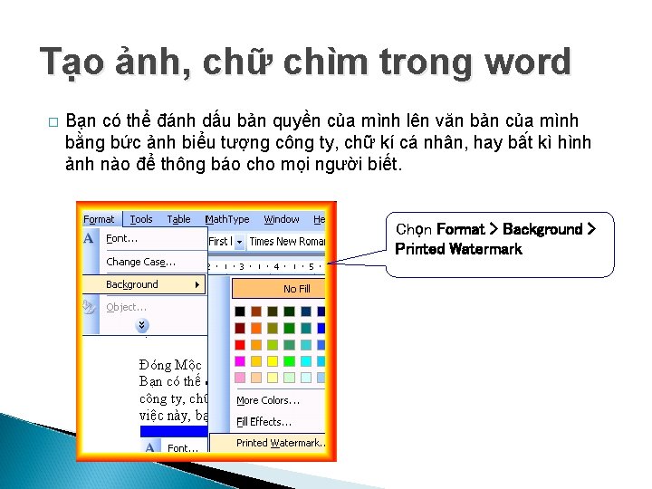Click the Object icon in Format menu
Screen dimensions: 652x489
click(90, 307)
